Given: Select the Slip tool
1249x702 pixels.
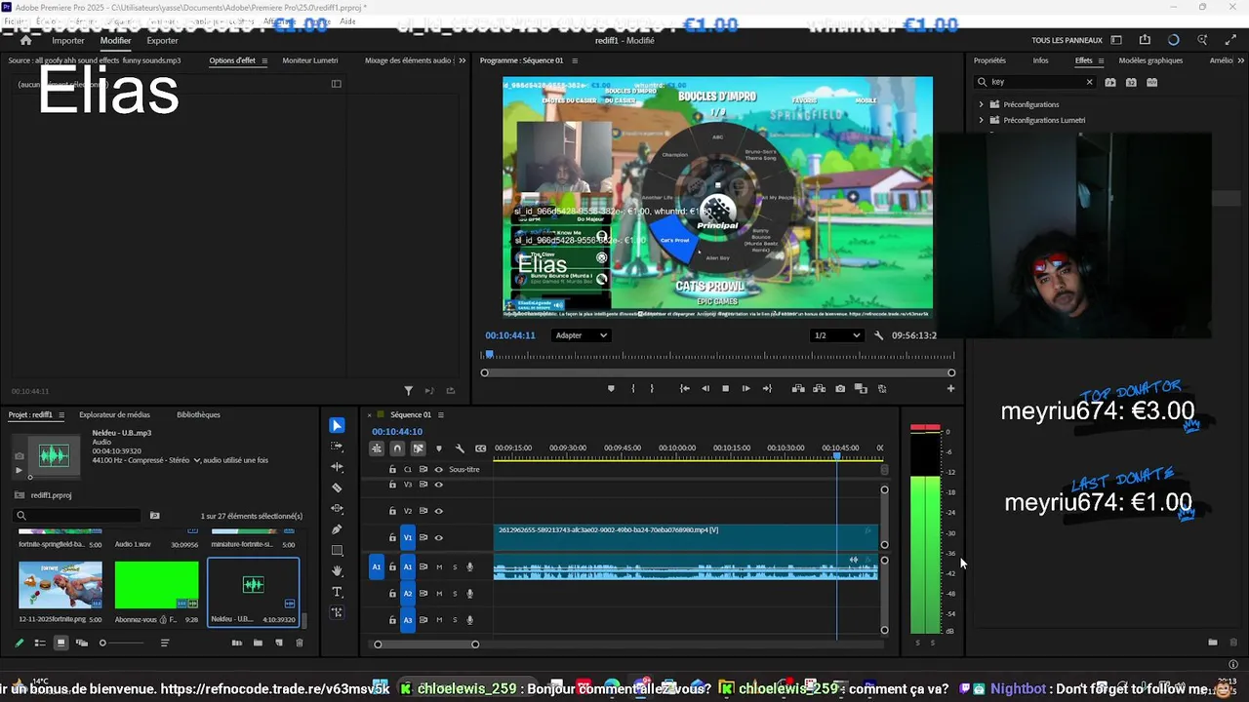Looking at the screenshot, I should (337, 509).
